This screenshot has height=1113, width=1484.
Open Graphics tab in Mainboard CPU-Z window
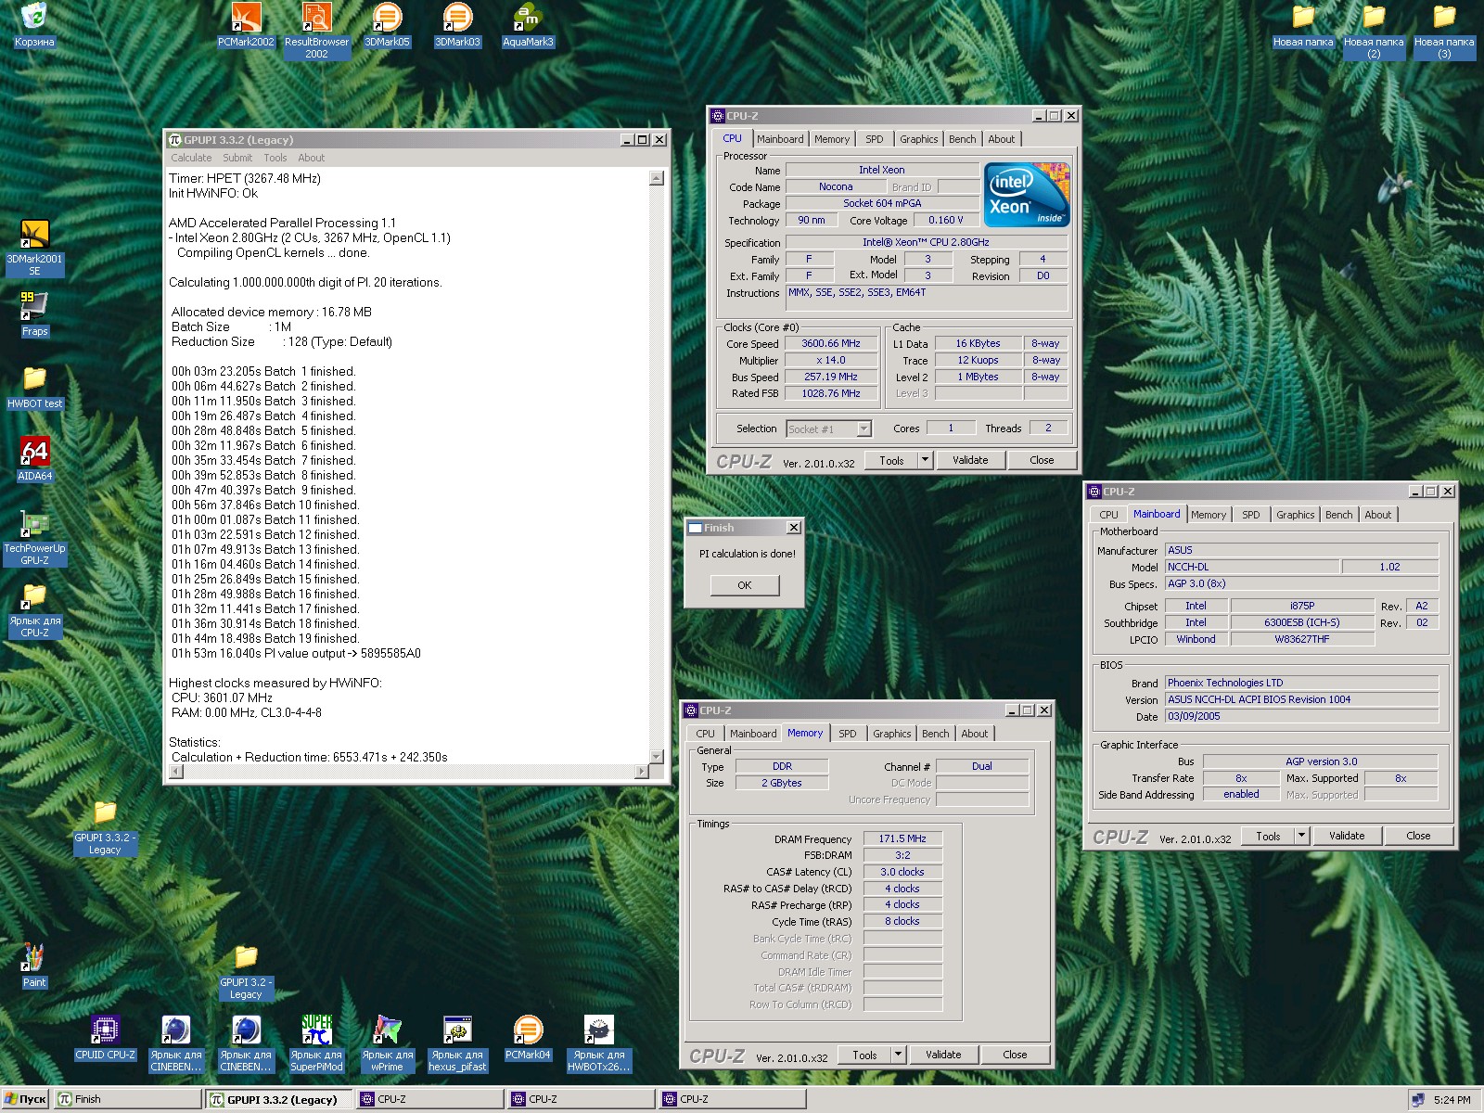tap(1295, 515)
